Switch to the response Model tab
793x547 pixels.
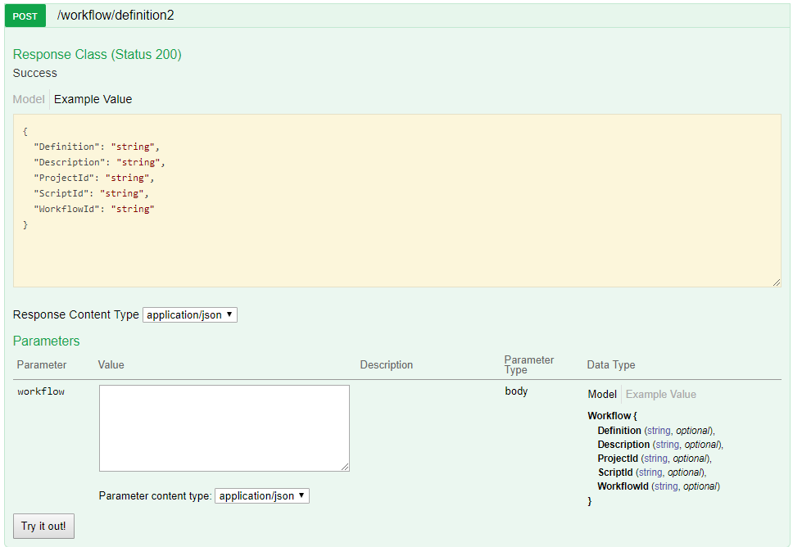click(x=29, y=99)
